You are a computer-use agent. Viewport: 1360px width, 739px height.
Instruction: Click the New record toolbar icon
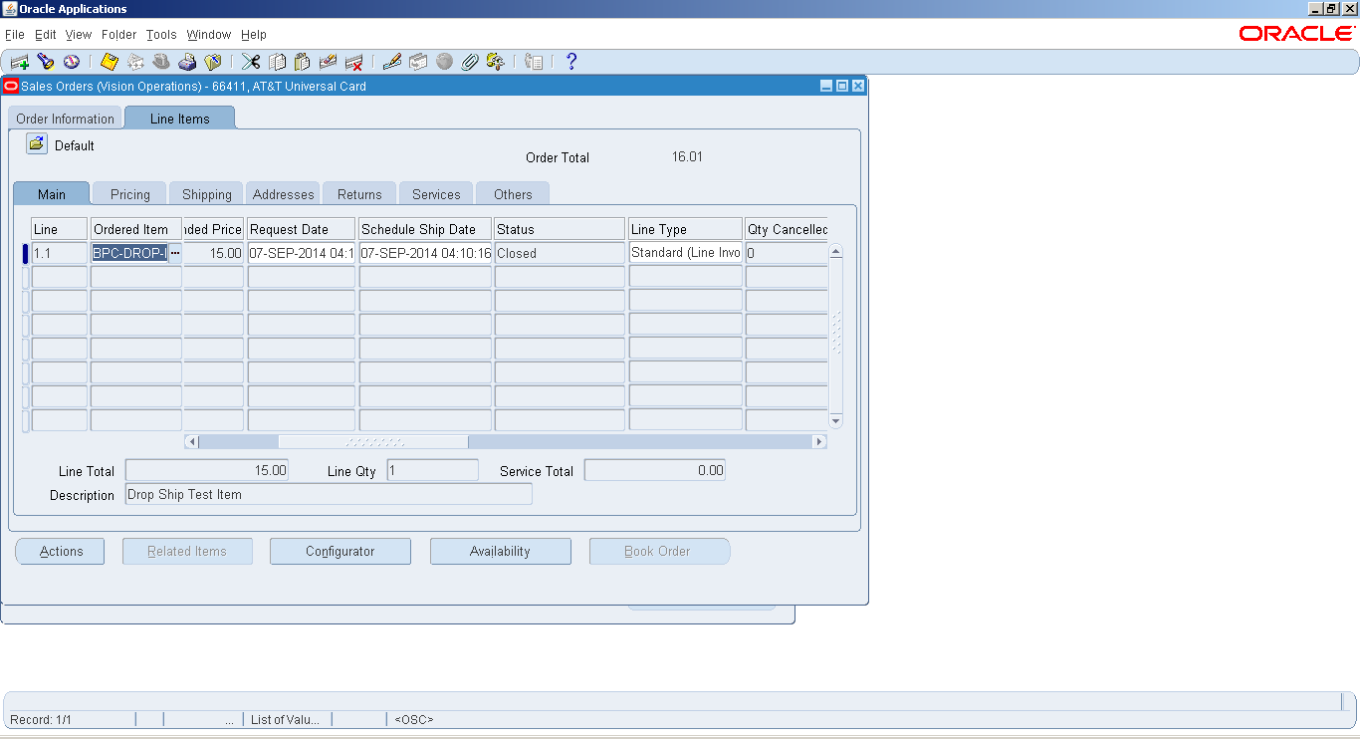[18, 61]
